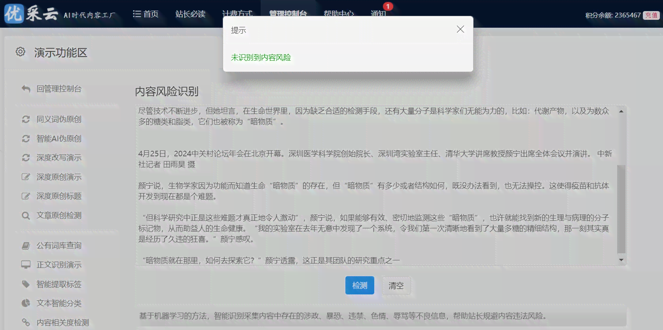Click the description text beginning 基于机器学习的方法

coord(343,316)
